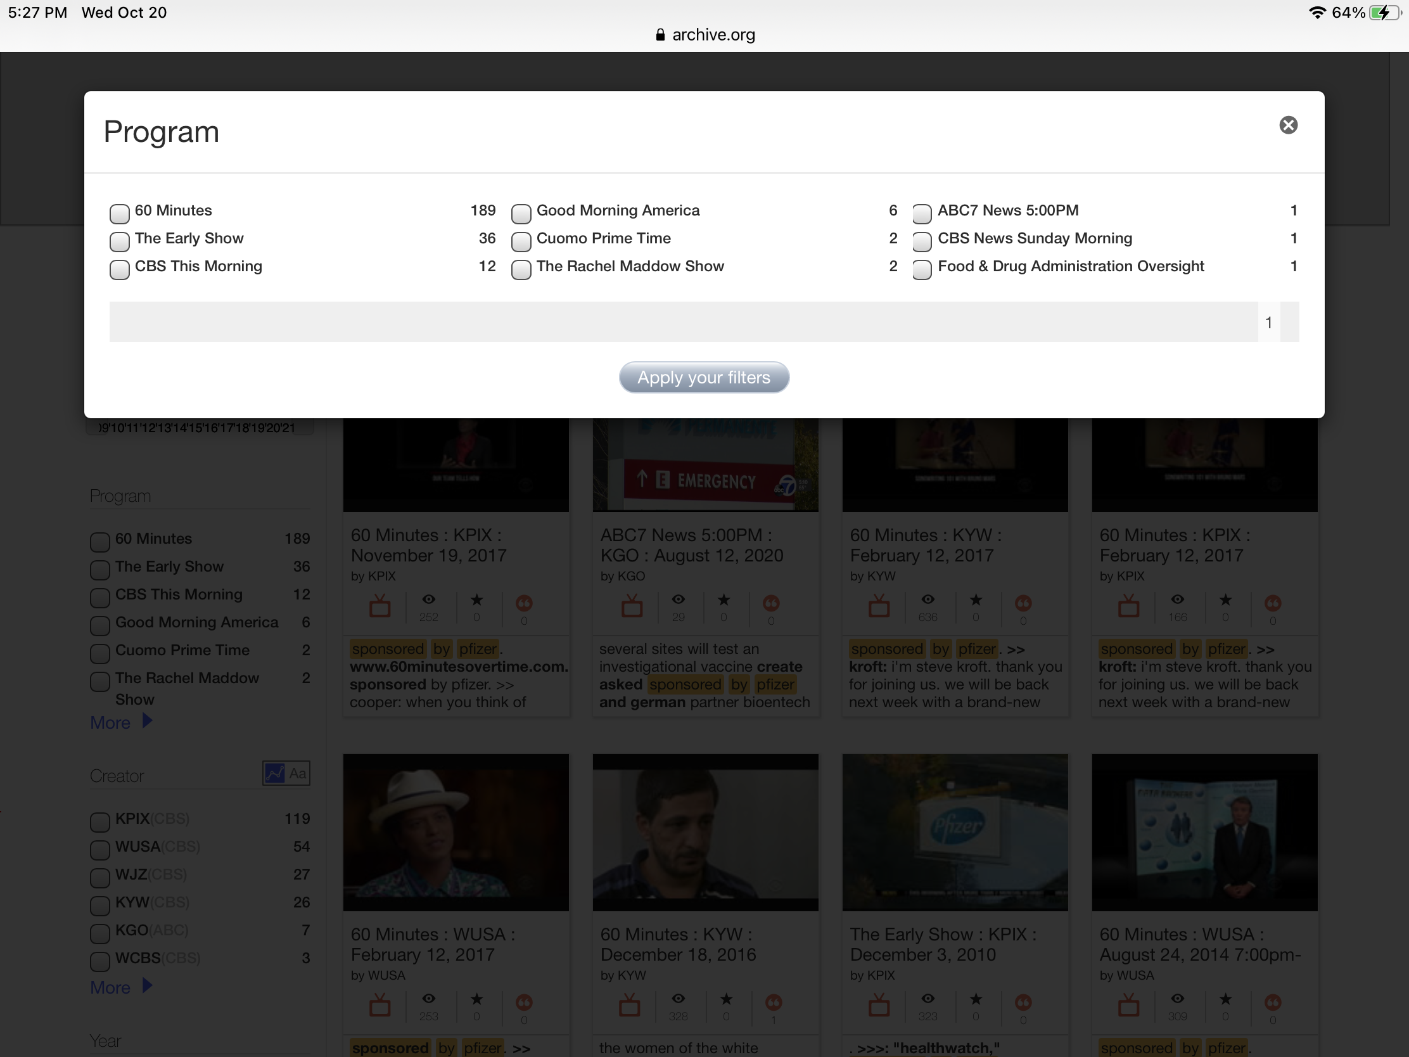Click TV icon on KPIX February 2017 card
The height and width of the screenshot is (1057, 1409).
point(1129,606)
